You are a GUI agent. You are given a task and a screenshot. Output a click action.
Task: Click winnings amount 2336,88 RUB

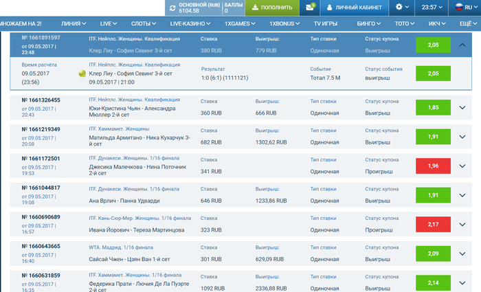point(271,289)
